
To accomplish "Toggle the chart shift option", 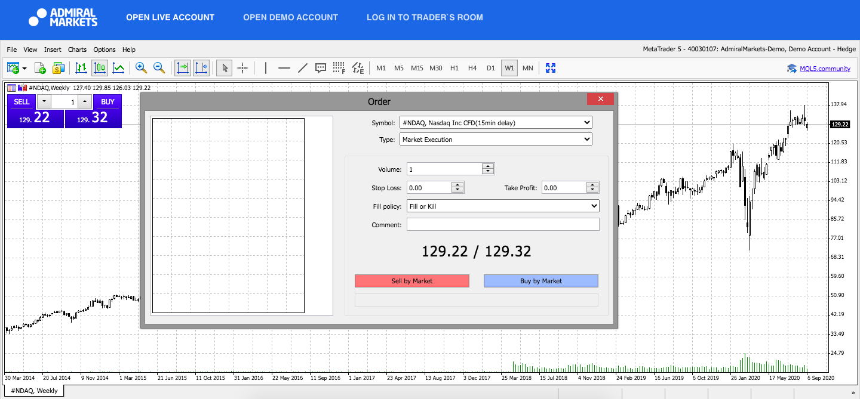I will tap(201, 68).
